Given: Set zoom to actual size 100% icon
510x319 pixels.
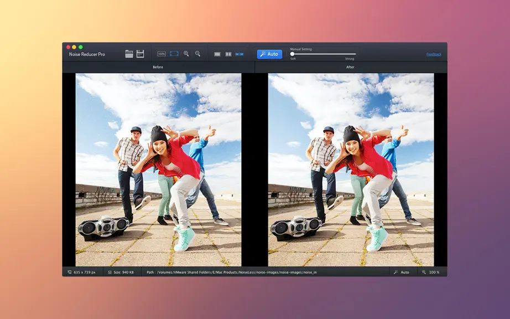Looking at the screenshot, I should tap(162, 54).
